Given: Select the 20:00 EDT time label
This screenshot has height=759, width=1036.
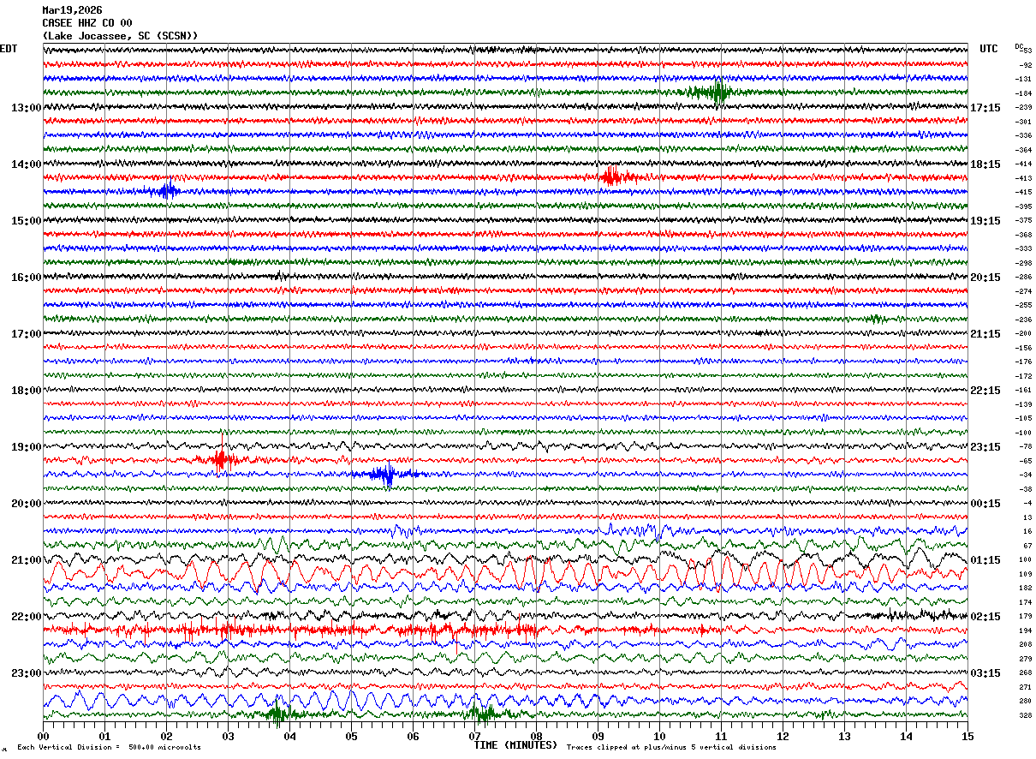Looking at the screenshot, I should [27, 504].
